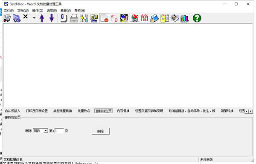Click the merge documents paperclip icon

click(x=64, y=18)
